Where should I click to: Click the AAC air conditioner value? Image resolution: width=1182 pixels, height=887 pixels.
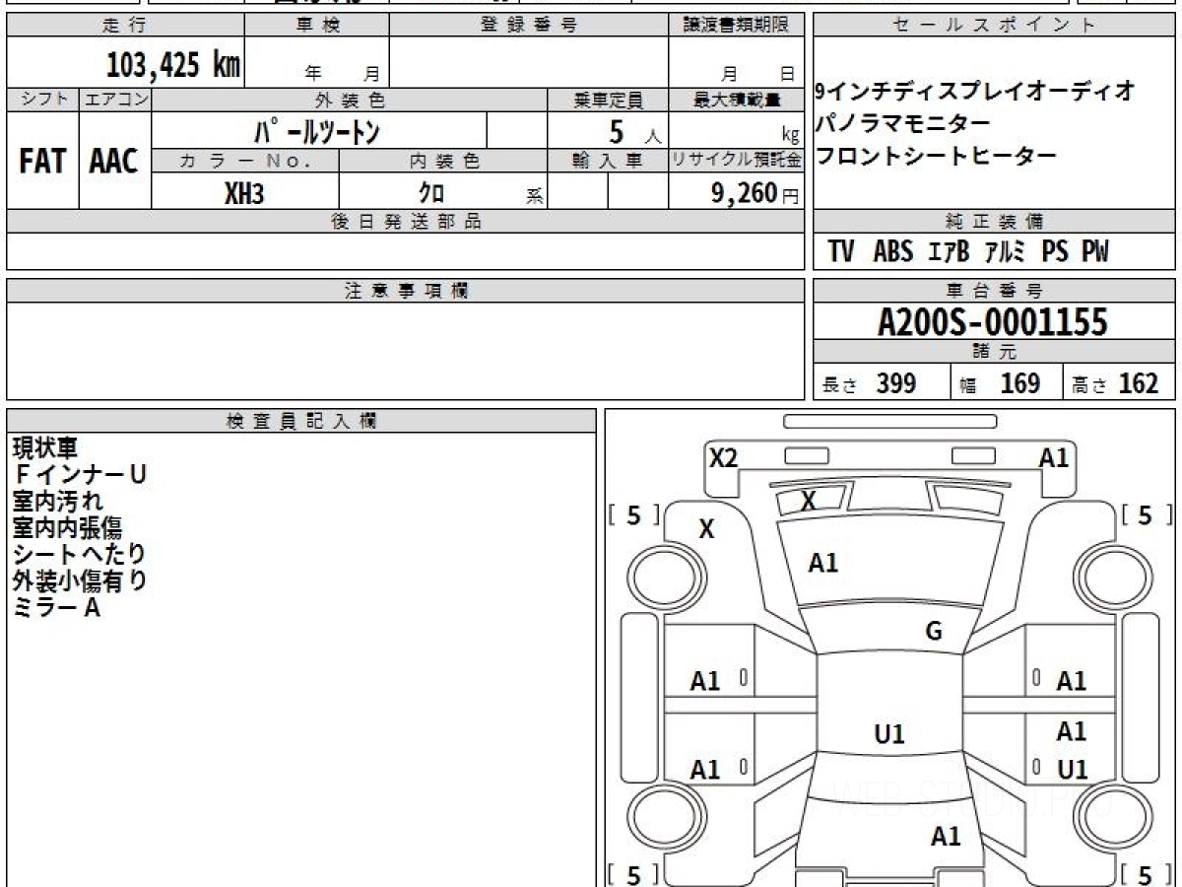point(114,161)
